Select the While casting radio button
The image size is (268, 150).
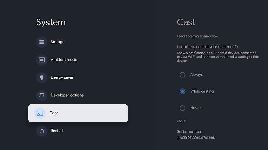(182, 91)
